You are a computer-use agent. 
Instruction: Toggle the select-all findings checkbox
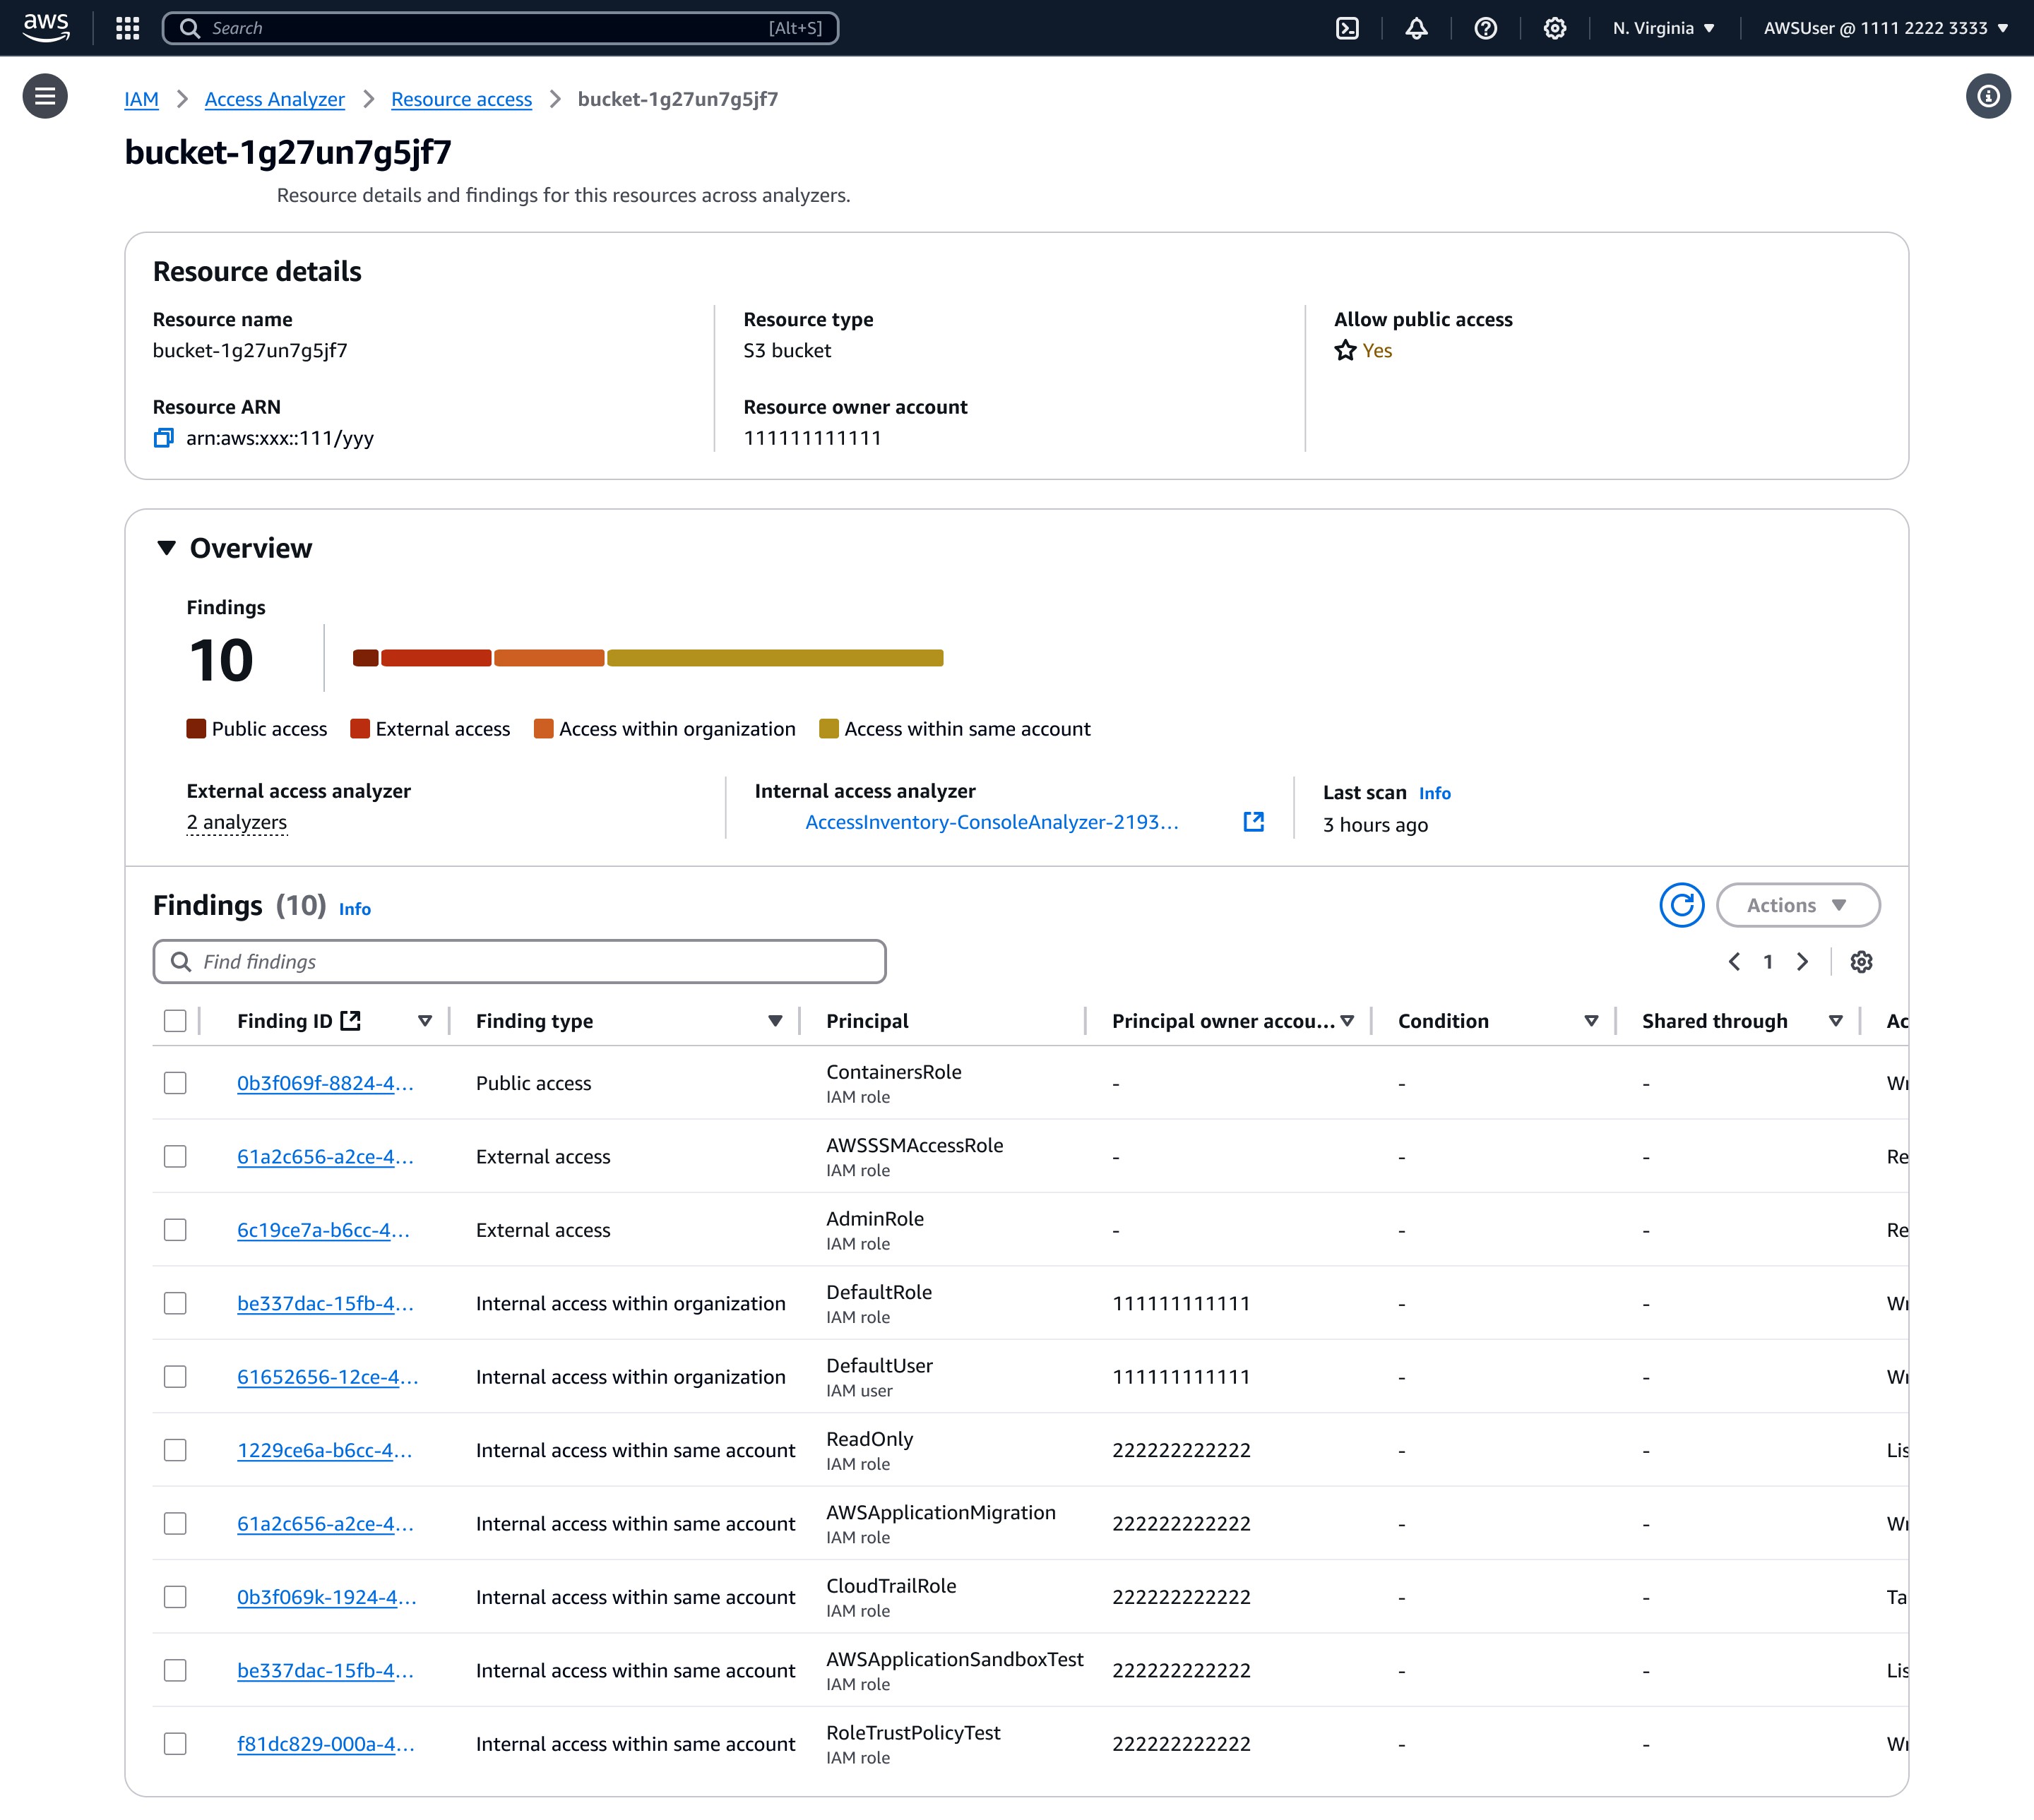[x=175, y=1021]
